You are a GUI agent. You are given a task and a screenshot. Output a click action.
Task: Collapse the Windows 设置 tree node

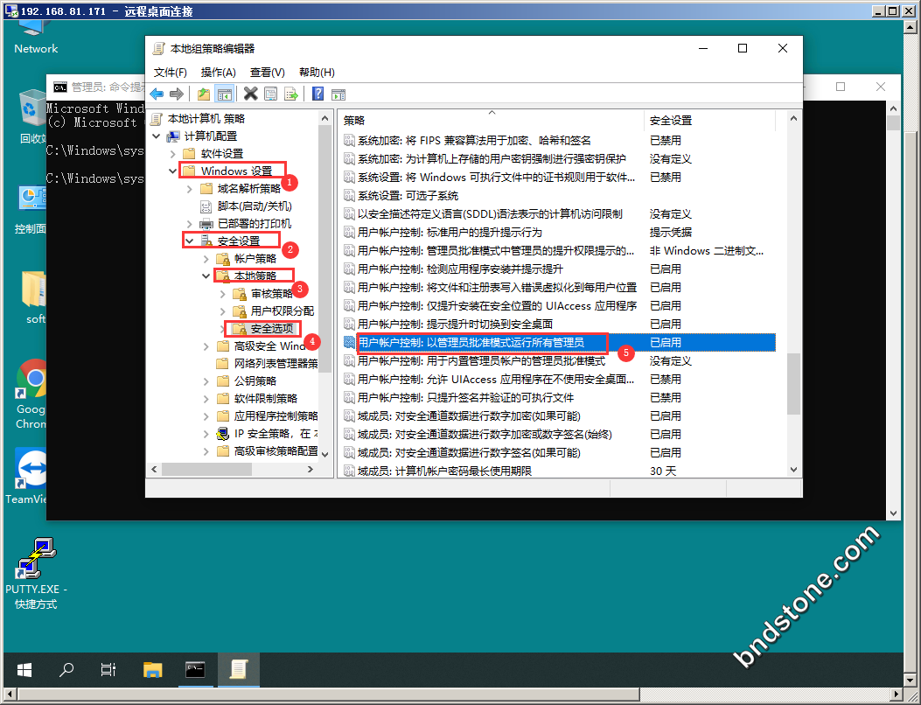pos(172,171)
